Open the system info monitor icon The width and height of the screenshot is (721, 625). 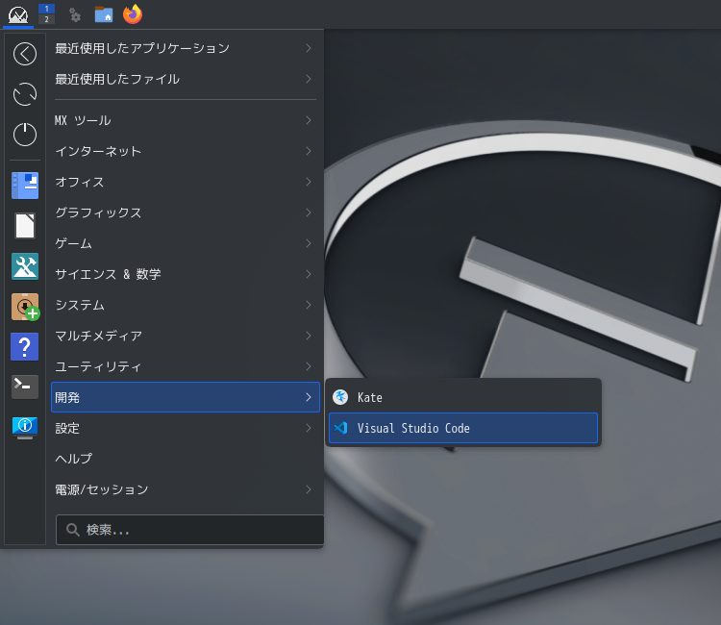25,427
